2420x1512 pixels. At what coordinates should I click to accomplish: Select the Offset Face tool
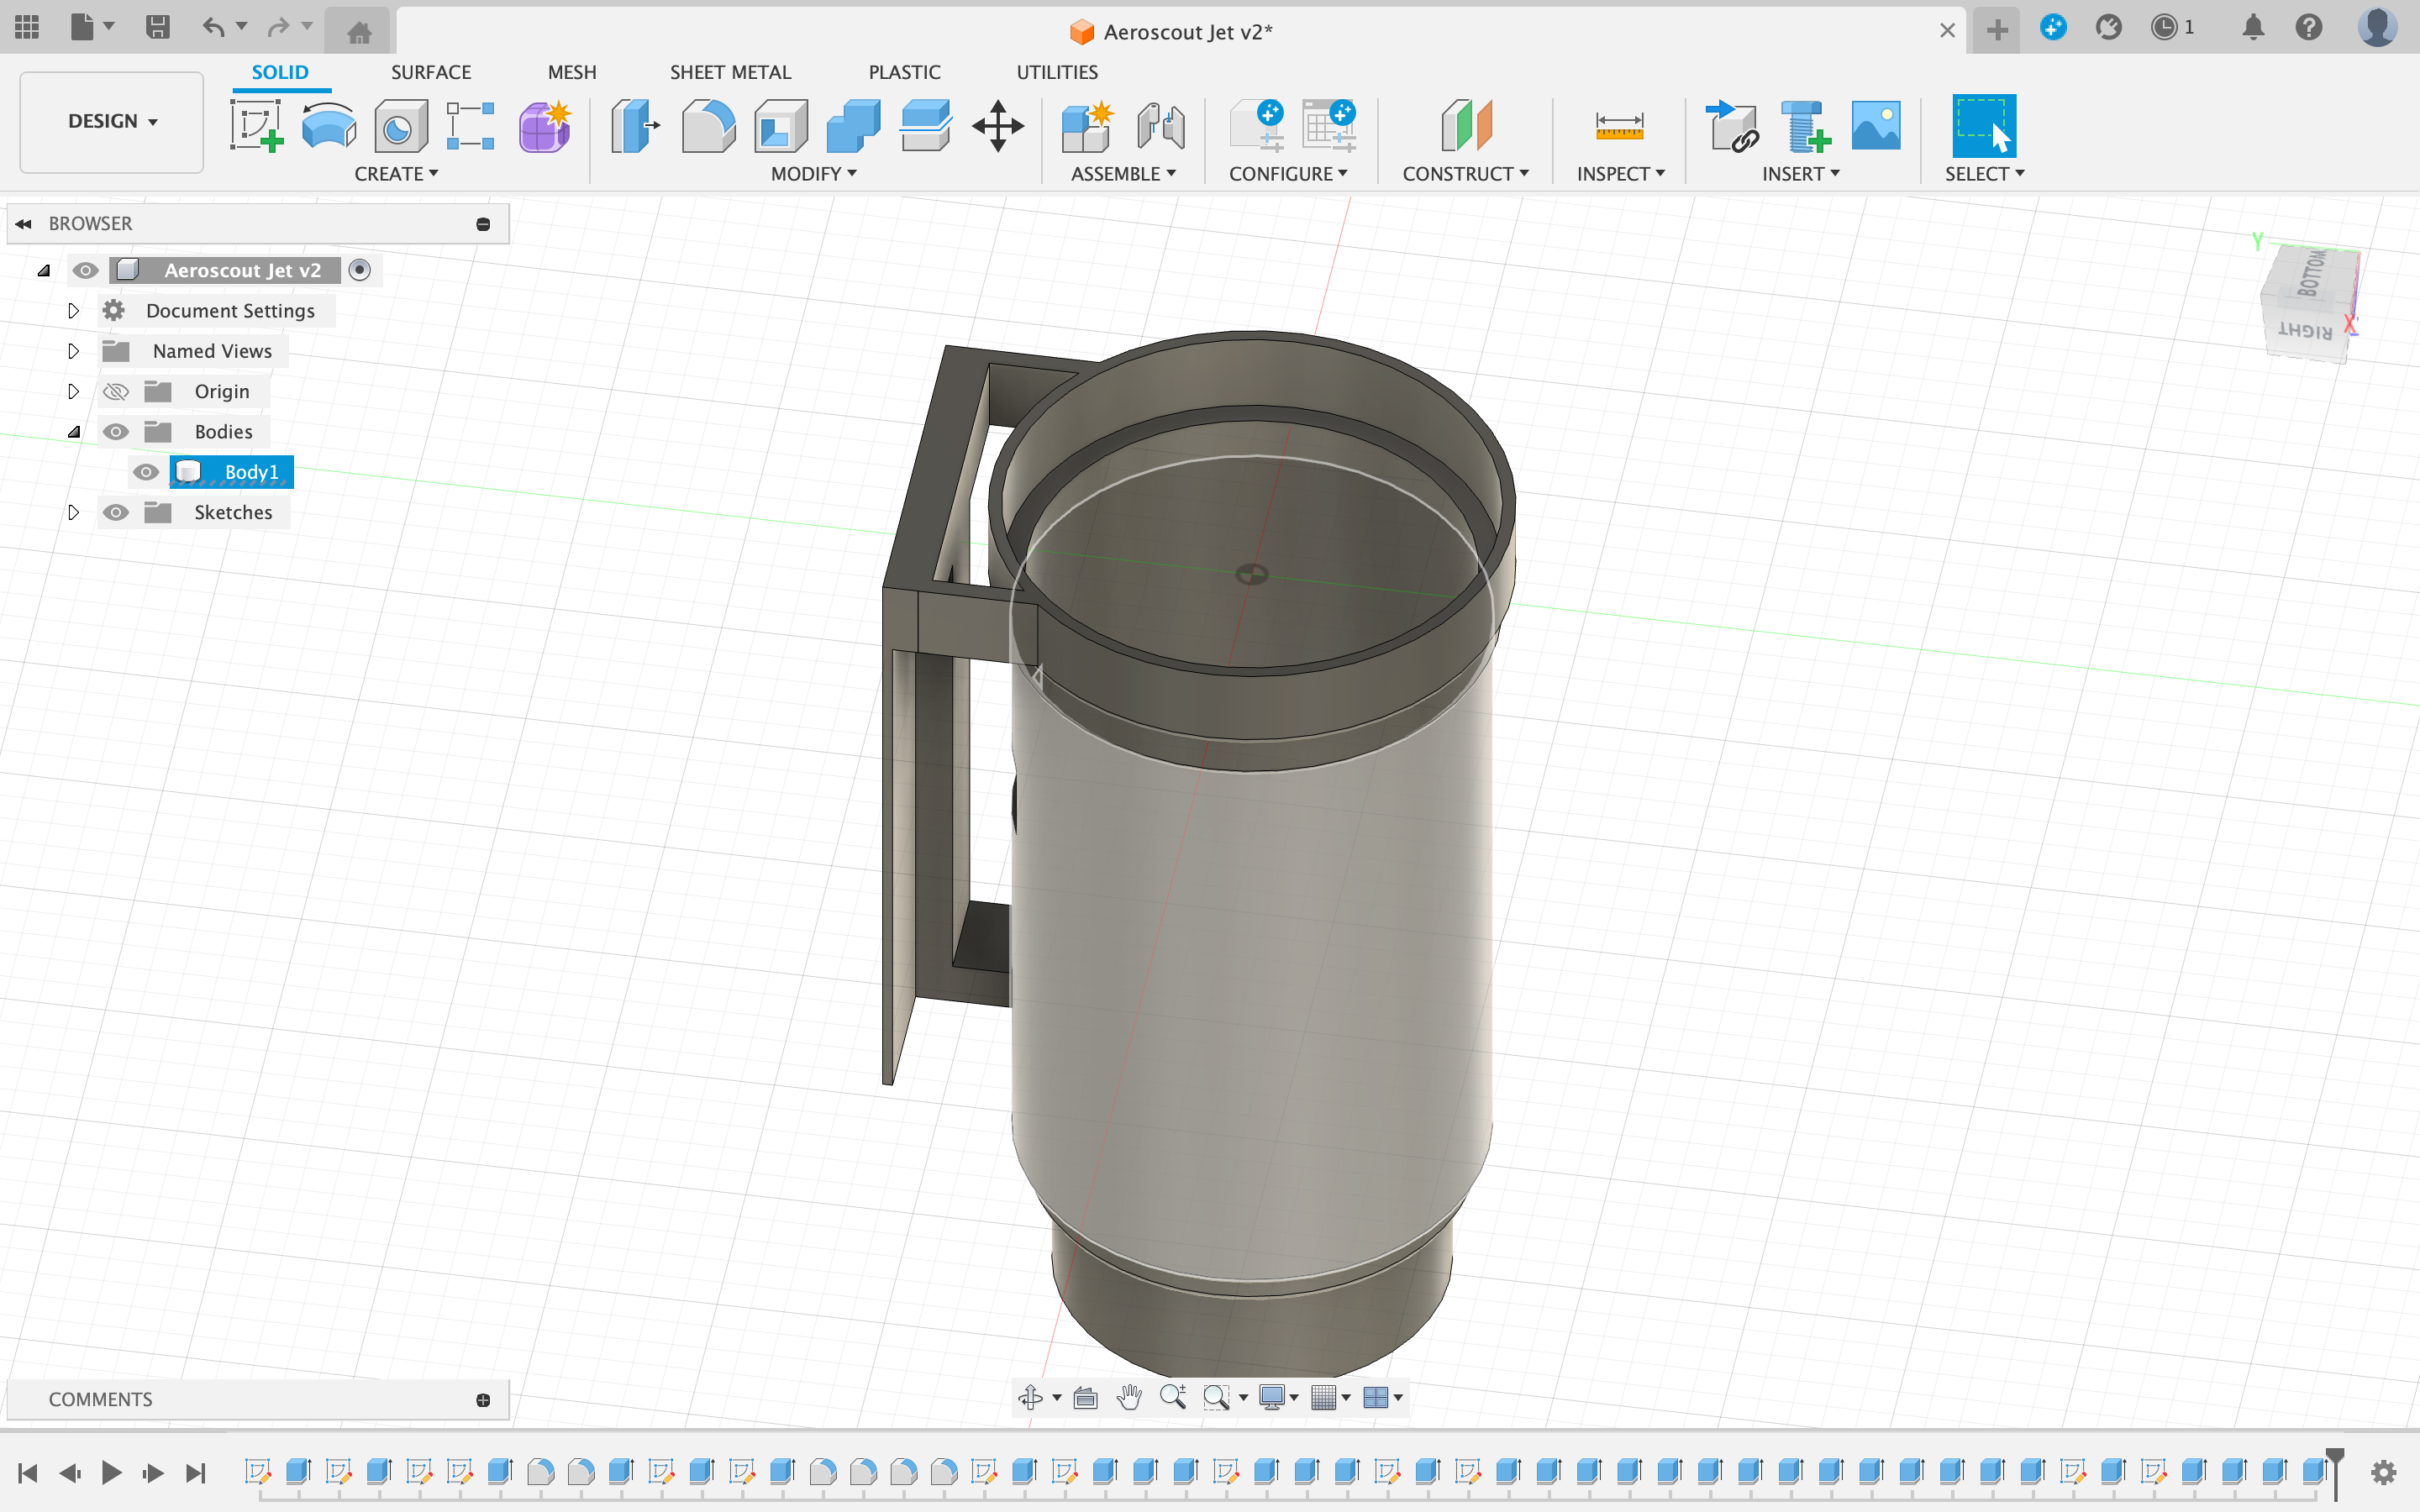(x=925, y=126)
